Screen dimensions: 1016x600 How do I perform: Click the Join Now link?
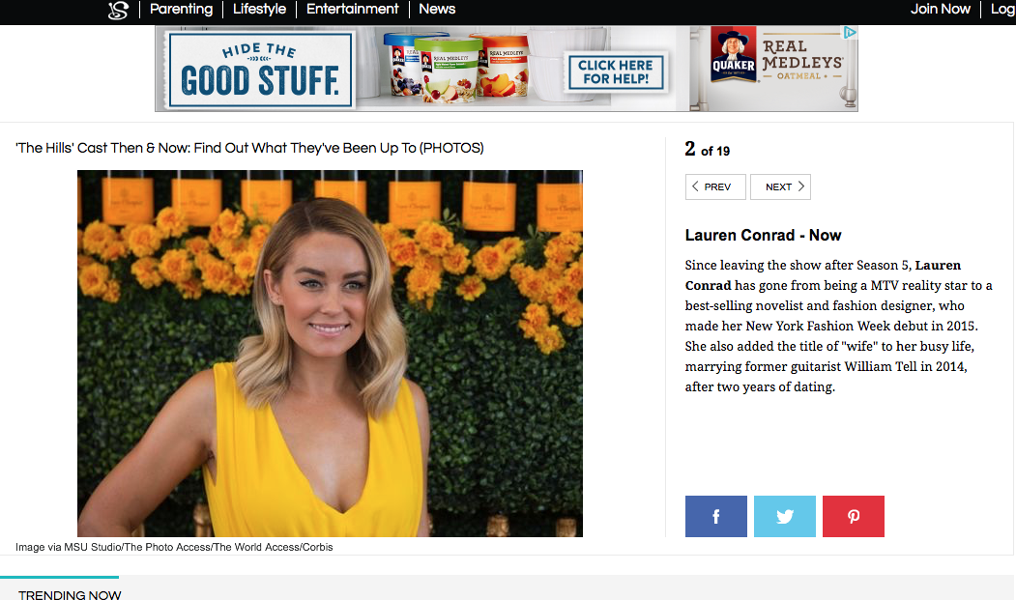(x=941, y=9)
